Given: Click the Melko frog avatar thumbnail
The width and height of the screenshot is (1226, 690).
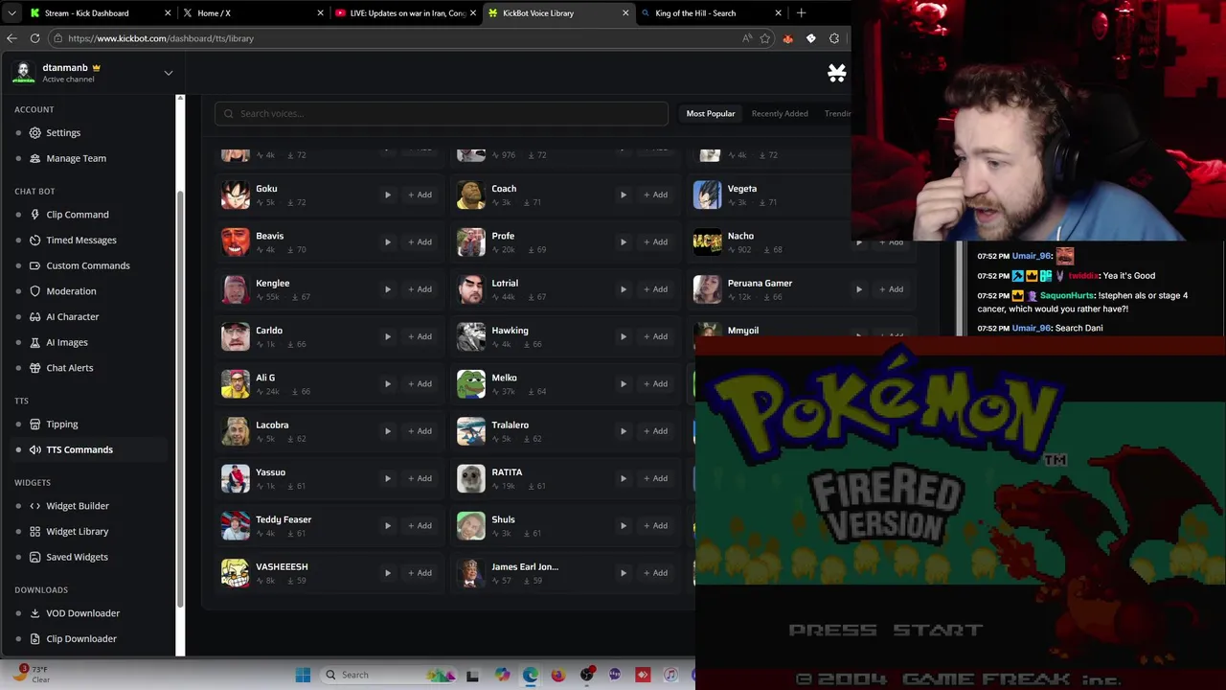Looking at the screenshot, I should pos(471,383).
